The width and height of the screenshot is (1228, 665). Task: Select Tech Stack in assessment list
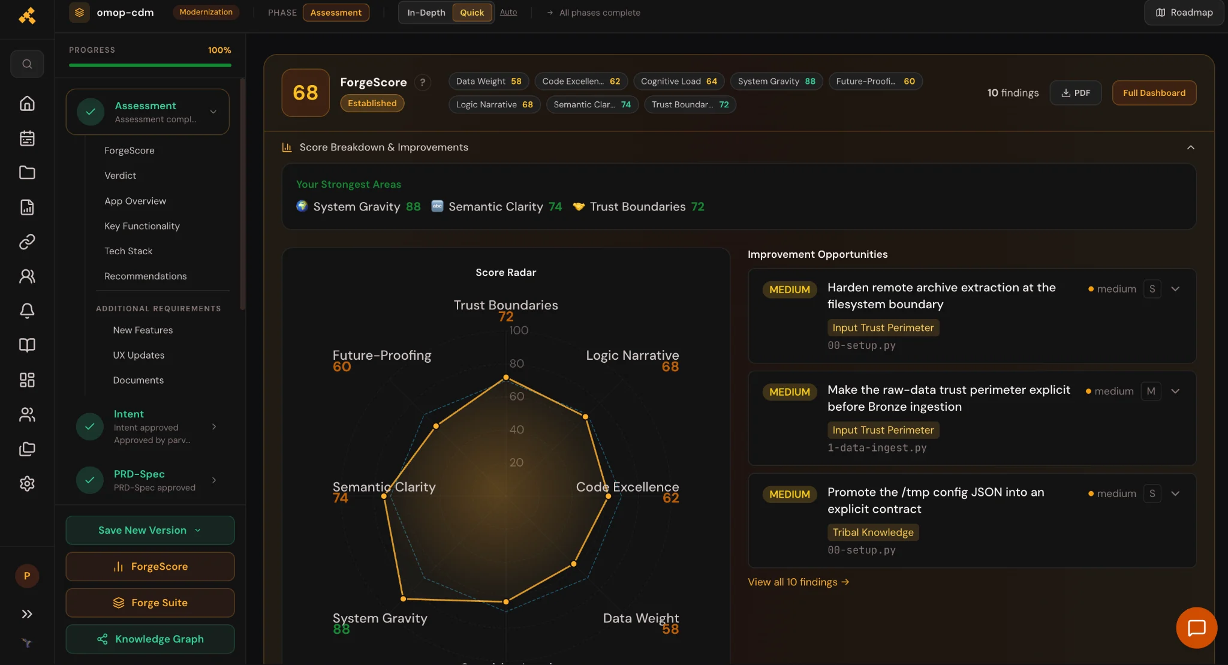[128, 251]
